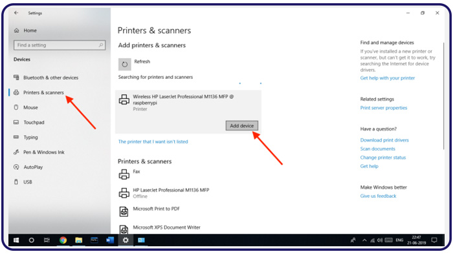The width and height of the screenshot is (453, 254).
Task: Click The printer that I want isn't listed
Action: click(153, 142)
